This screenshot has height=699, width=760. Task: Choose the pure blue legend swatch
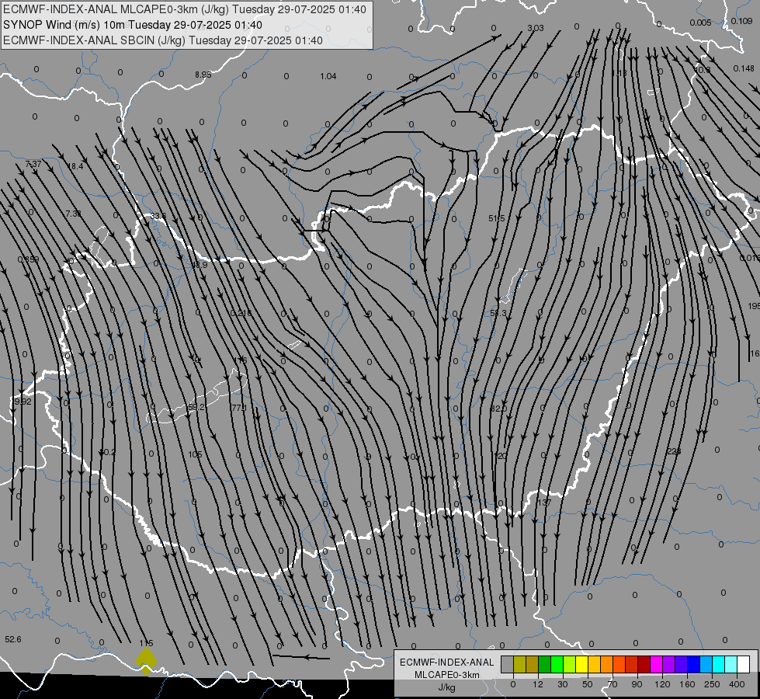[x=693, y=665]
